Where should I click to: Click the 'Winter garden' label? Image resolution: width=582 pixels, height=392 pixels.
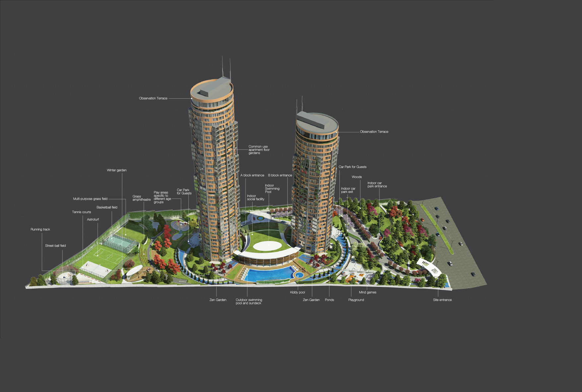pos(116,170)
